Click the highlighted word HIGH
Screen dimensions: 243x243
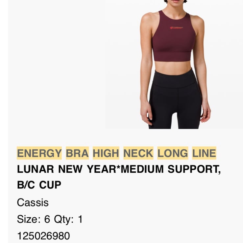tap(106, 153)
